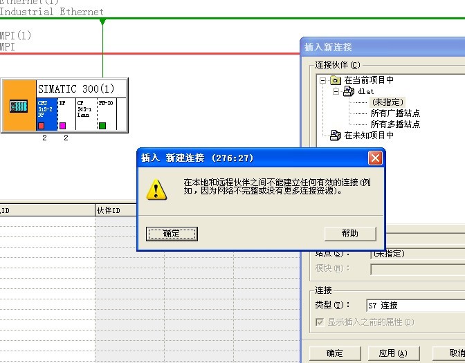Select dlat label in partner tree
Viewport: 465px width, 363px height.
click(365, 91)
